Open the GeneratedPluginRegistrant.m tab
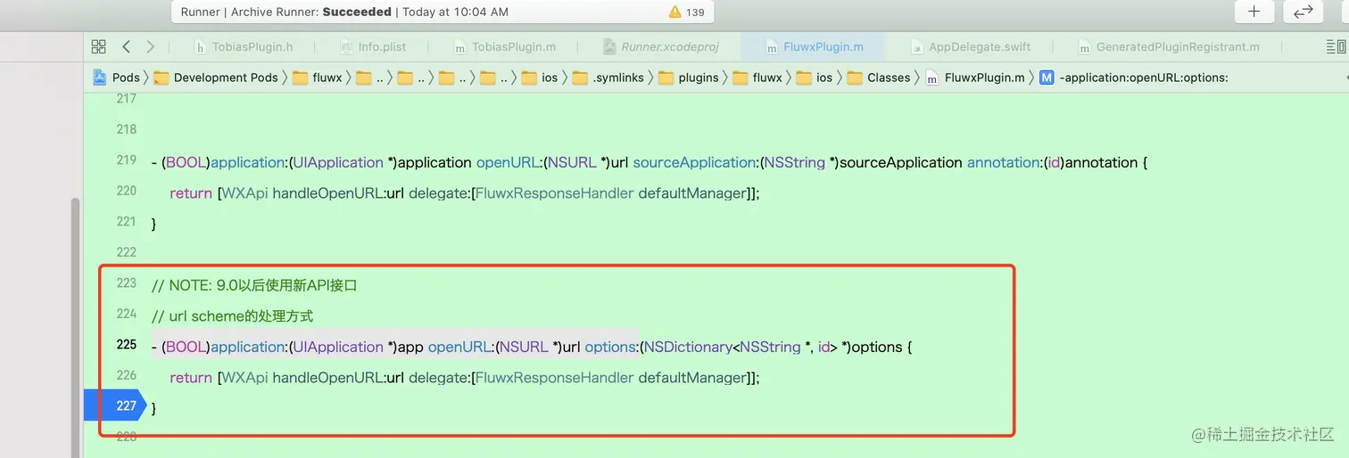 (1169, 46)
